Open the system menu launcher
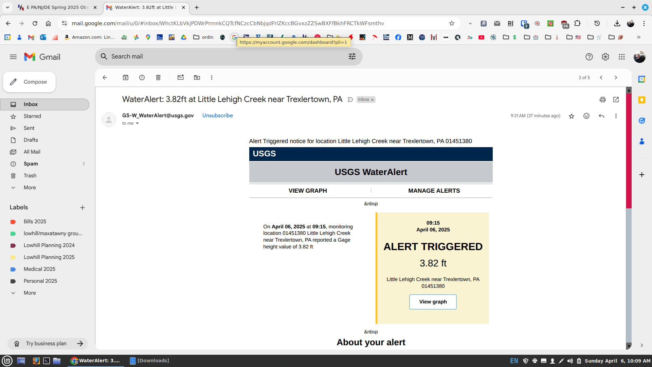Viewport: 652px width, 367px height. point(7,361)
